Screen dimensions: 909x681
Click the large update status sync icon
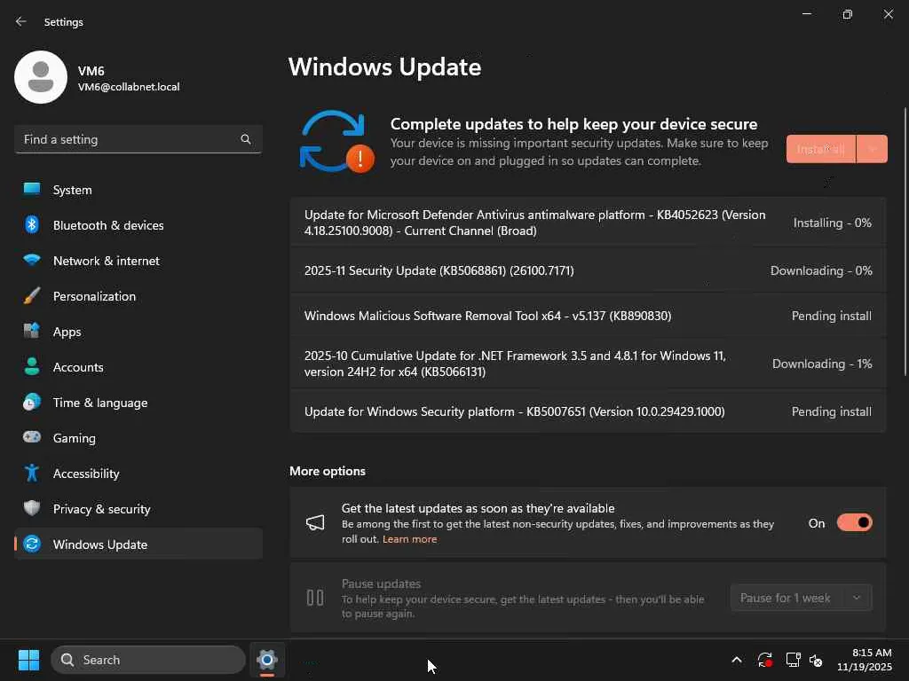pyautogui.click(x=336, y=142)
